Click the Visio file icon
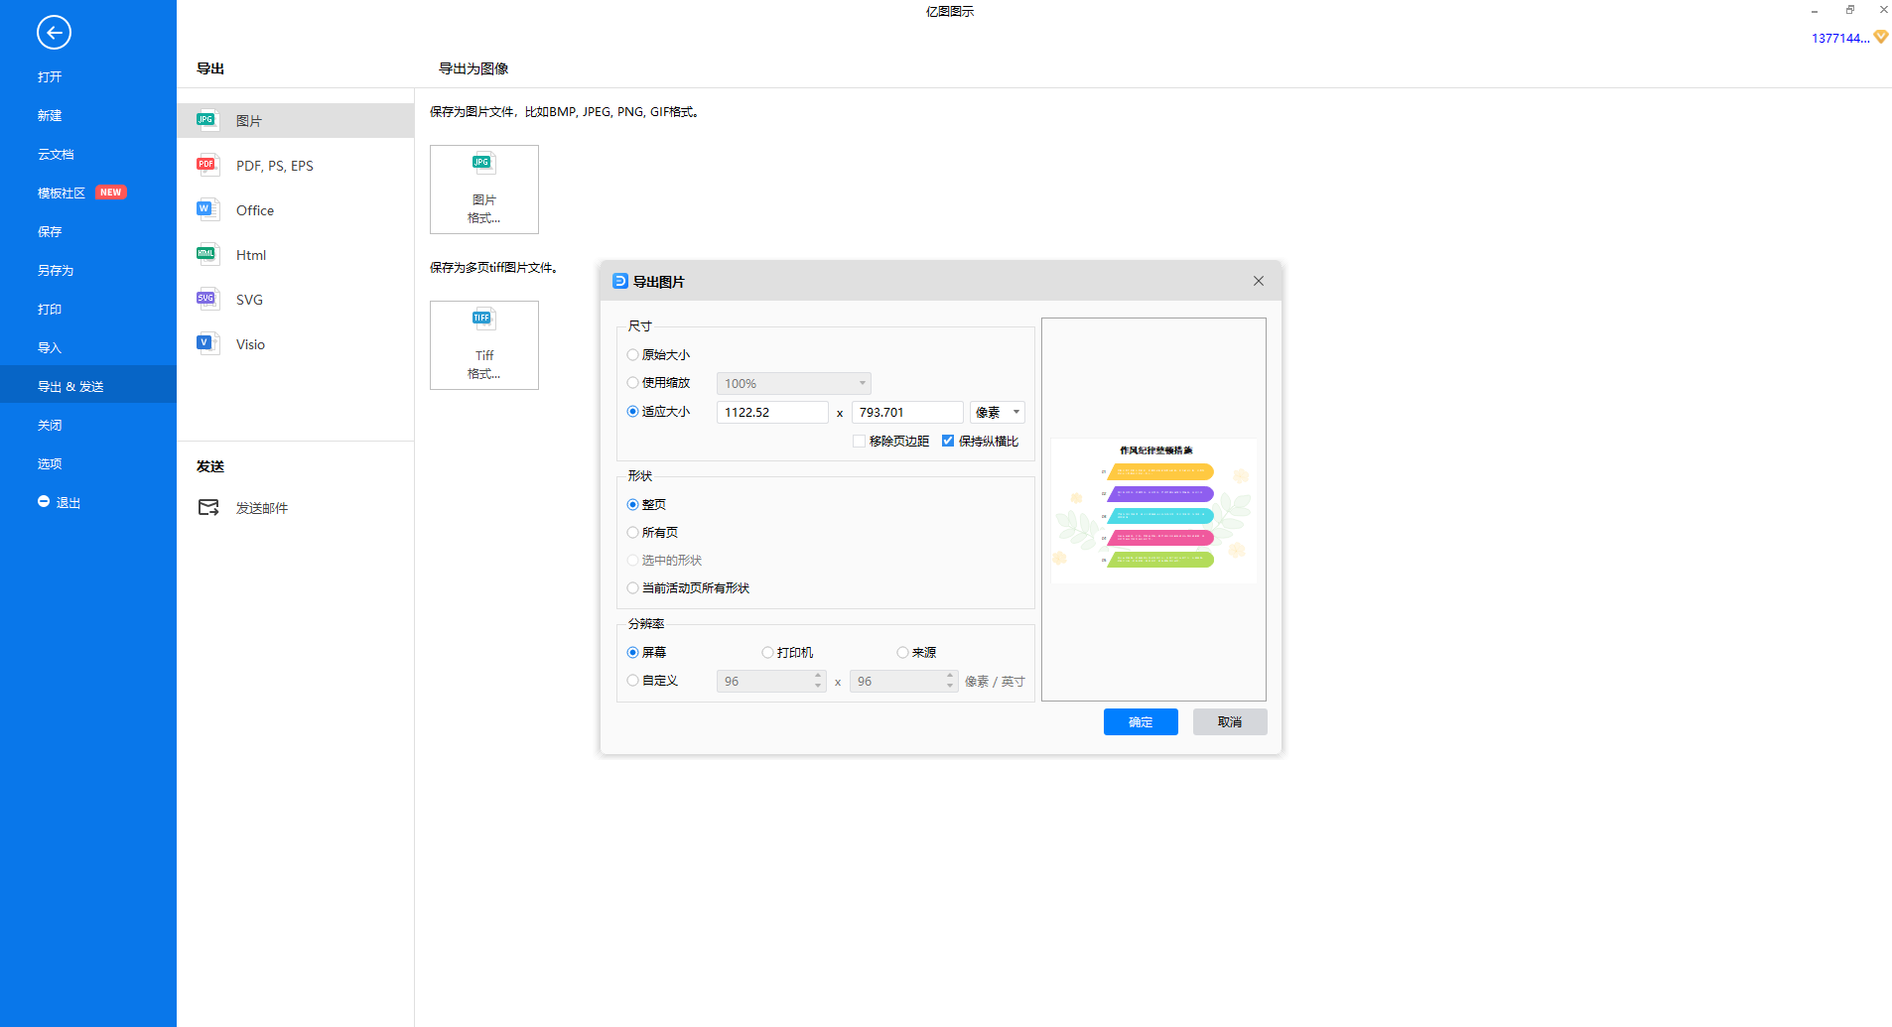This screenshot has height=1027, width=1892. [x=206, y=343]
